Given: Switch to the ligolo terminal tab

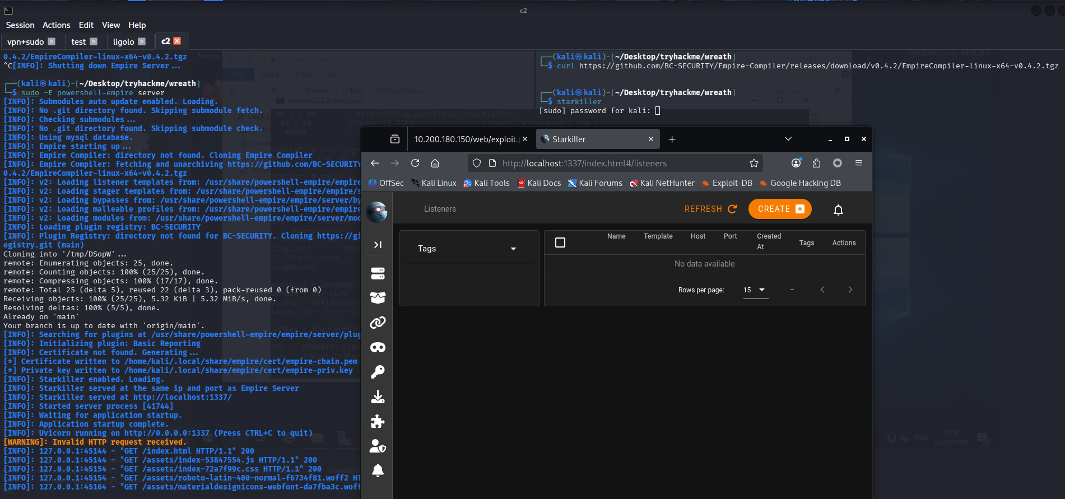Looking at the screenshot, I should (123, 42).
